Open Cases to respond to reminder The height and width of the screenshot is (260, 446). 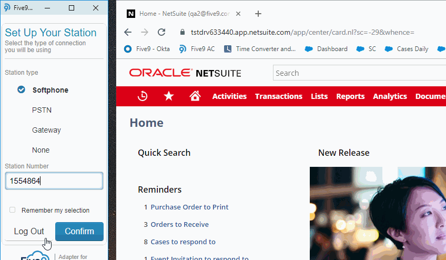(183, 242)
